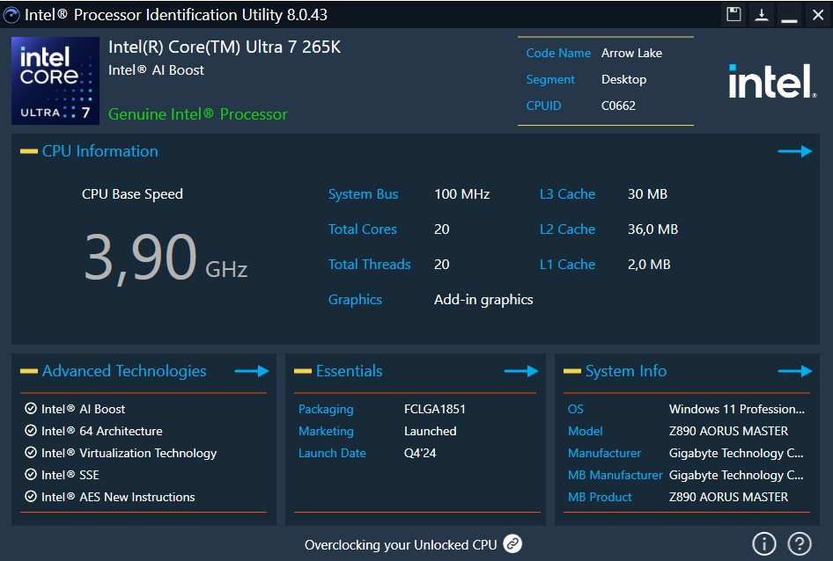This screenshot has height=561, width=833.
Task: Click the app icon in title bar
Action: (11, 14)
